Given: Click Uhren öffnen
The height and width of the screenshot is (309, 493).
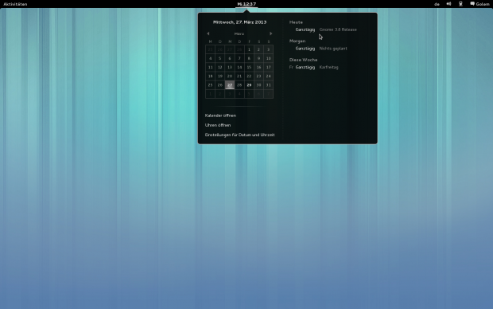Looking at the screenshot, I should (218, 125).
